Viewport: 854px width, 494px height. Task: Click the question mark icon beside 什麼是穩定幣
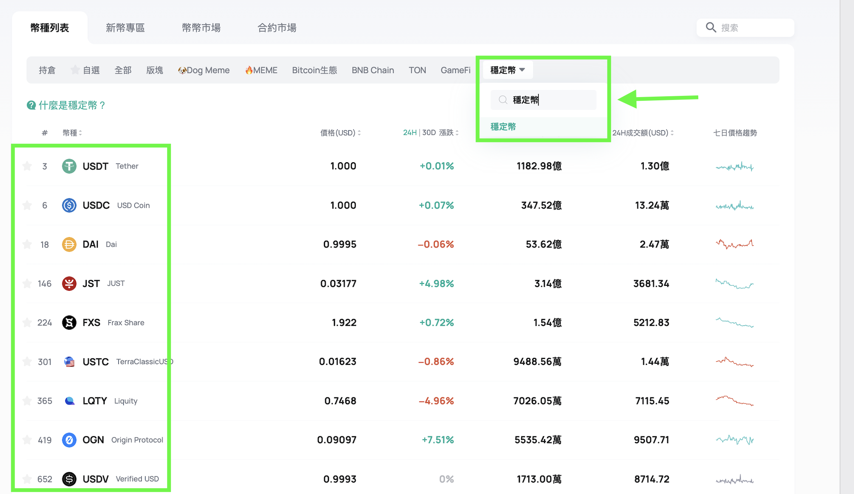pos(31,105)
